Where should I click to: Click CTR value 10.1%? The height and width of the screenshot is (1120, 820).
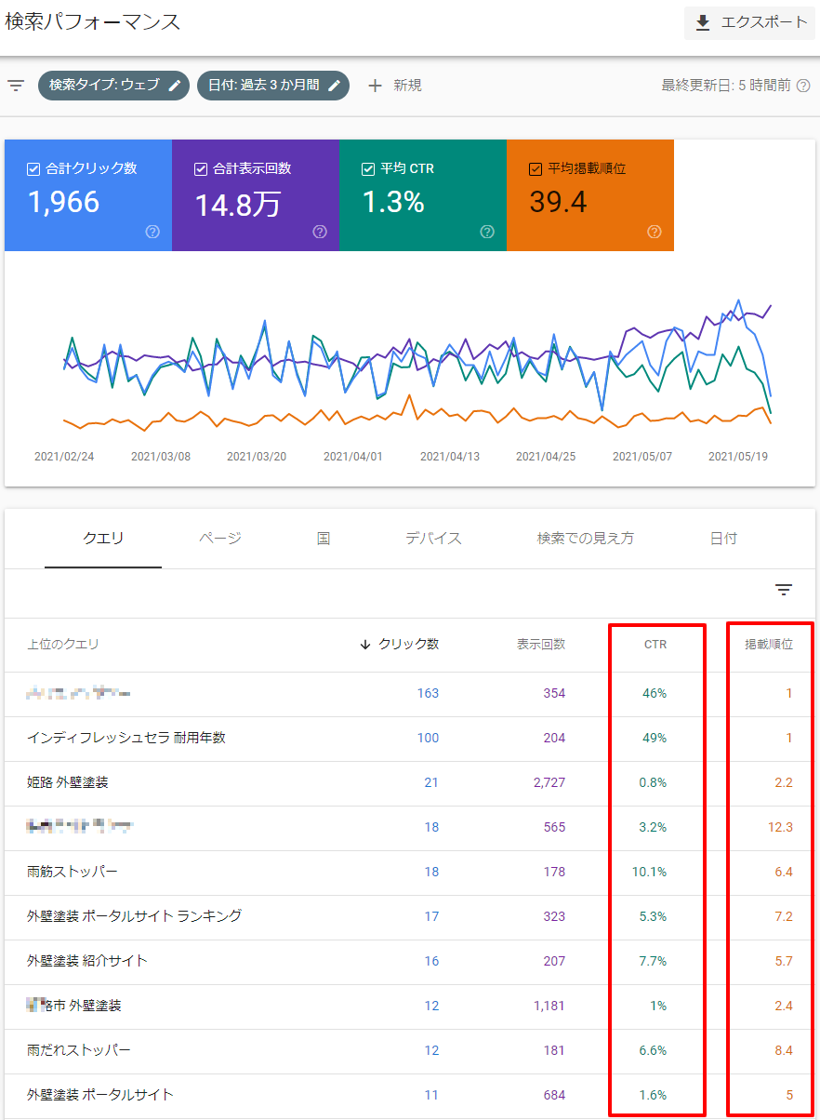click(650, 872)
